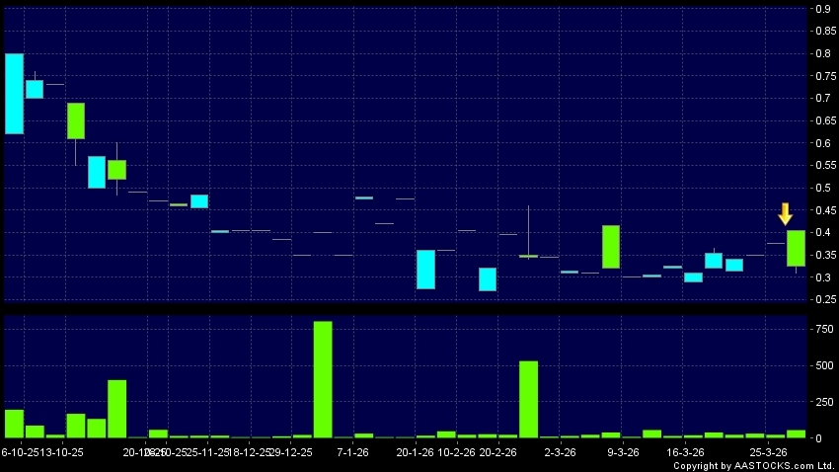Click the 750 volume axis label
Image resolution: width=839 pixels, height=472 pixels.
(821, 330)
